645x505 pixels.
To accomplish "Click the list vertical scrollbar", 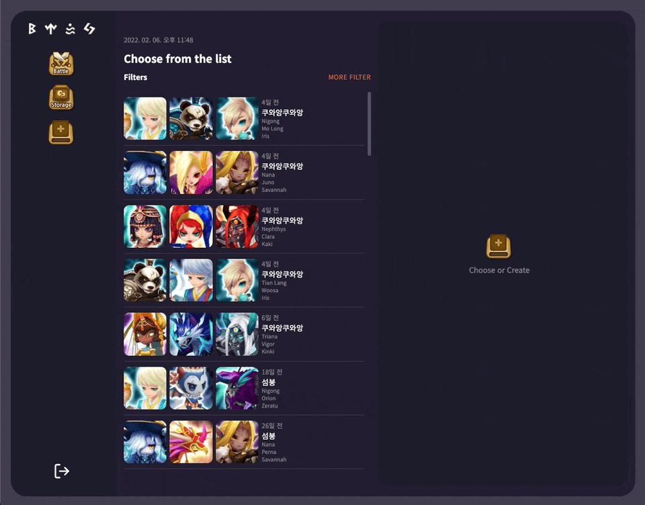I will pyautogui.click(x=369, y=124).
